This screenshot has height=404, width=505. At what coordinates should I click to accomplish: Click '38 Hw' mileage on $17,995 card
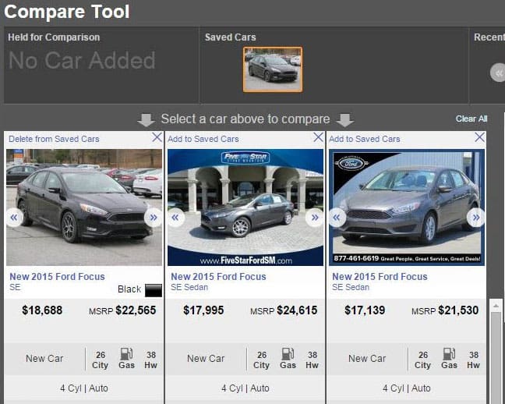click(312, 360)
